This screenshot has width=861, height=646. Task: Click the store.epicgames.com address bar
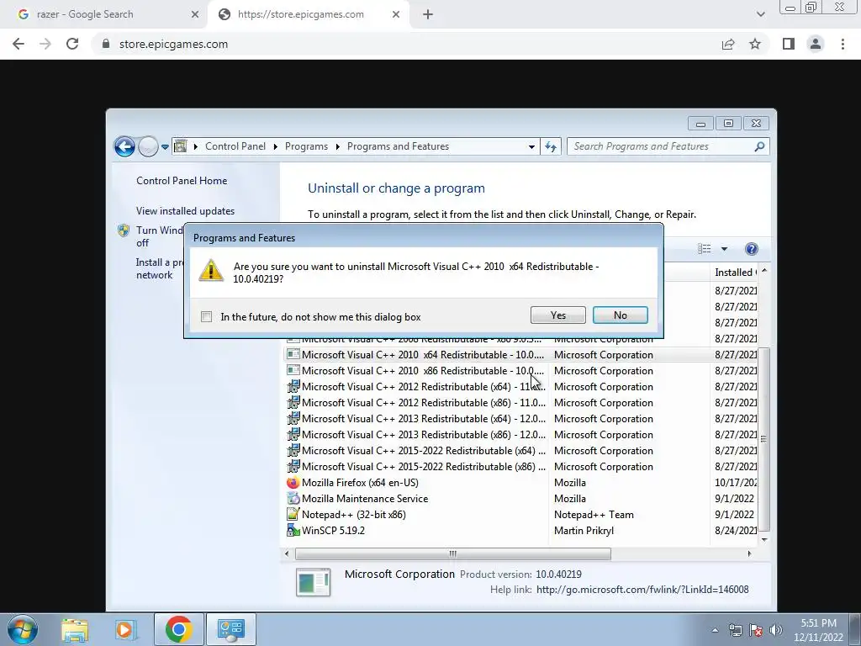(406, 44)
